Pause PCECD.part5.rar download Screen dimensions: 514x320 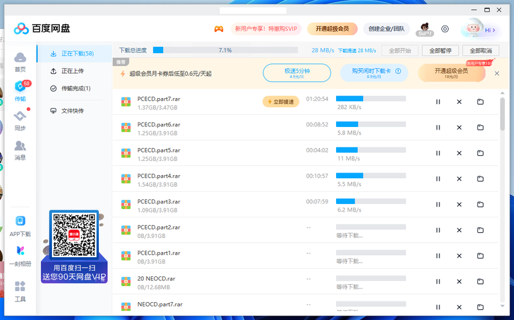(x=438, y=153)
